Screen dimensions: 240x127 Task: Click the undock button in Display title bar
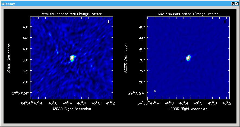coord(233,4)
